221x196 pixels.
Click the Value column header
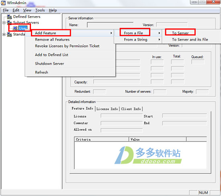(x=158, y=139)
